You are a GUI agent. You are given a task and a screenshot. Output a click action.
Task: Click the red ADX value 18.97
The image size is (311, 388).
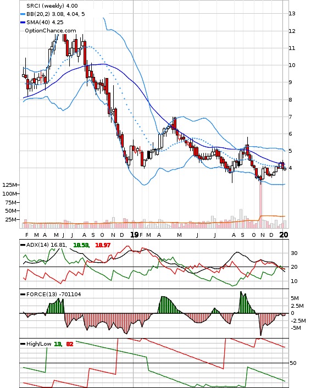click(103, 245)
